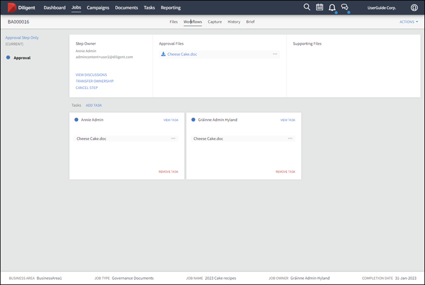Viewport: 425px width, 285px height.
Task: Click ADD TASK link
Action: point(94,105)
